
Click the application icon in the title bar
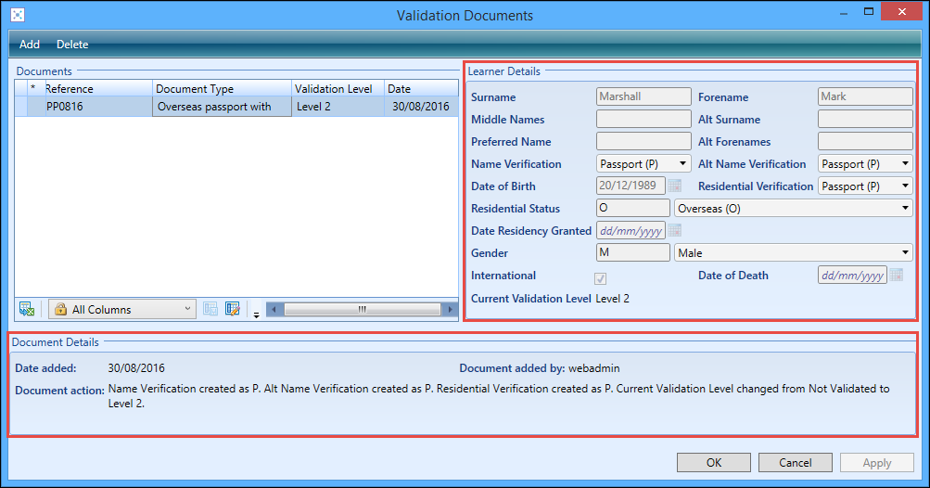tap(18, 15)
